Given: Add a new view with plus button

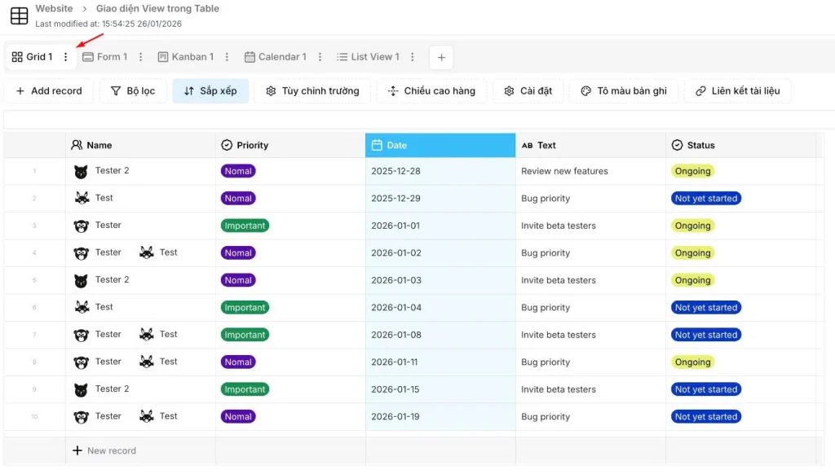Looking at the screenshot, I should click(441, 57).
